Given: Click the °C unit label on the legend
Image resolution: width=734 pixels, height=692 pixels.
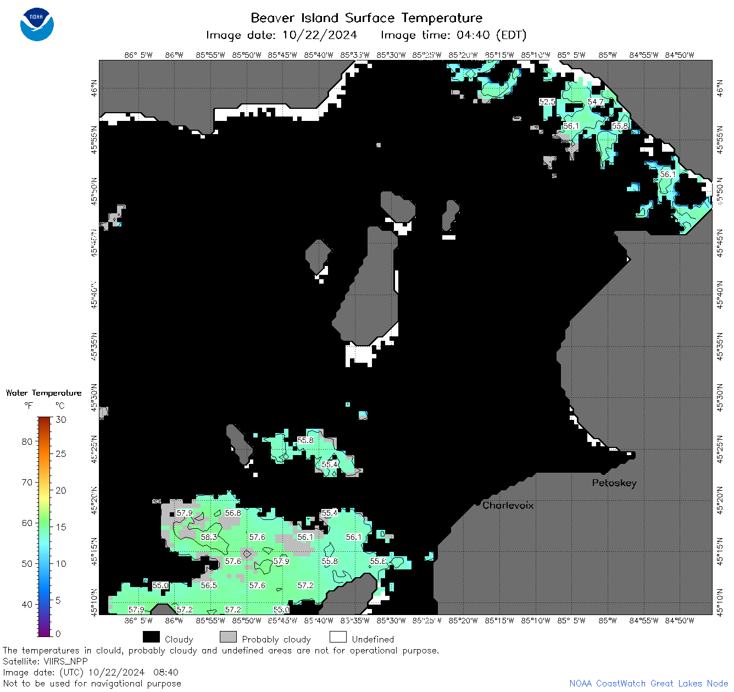Looking at the screenshot, I should point(60,406).
